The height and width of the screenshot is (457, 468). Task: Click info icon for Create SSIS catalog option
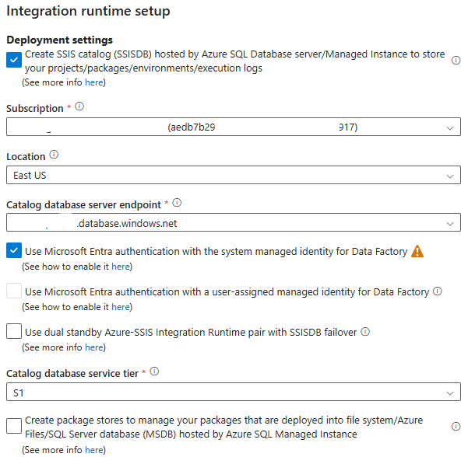tap(456, 60)
